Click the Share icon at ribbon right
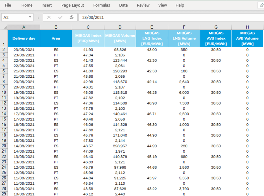The image size is (264, 196). coord(261,5)
